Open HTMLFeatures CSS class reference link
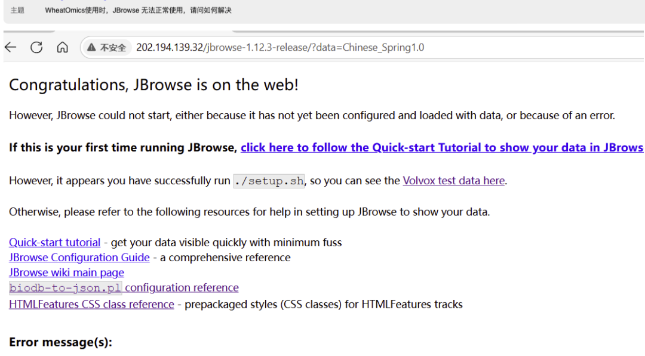Image resolution: width=645 pixels, height=356 pixels. click(x=92, y=304)
